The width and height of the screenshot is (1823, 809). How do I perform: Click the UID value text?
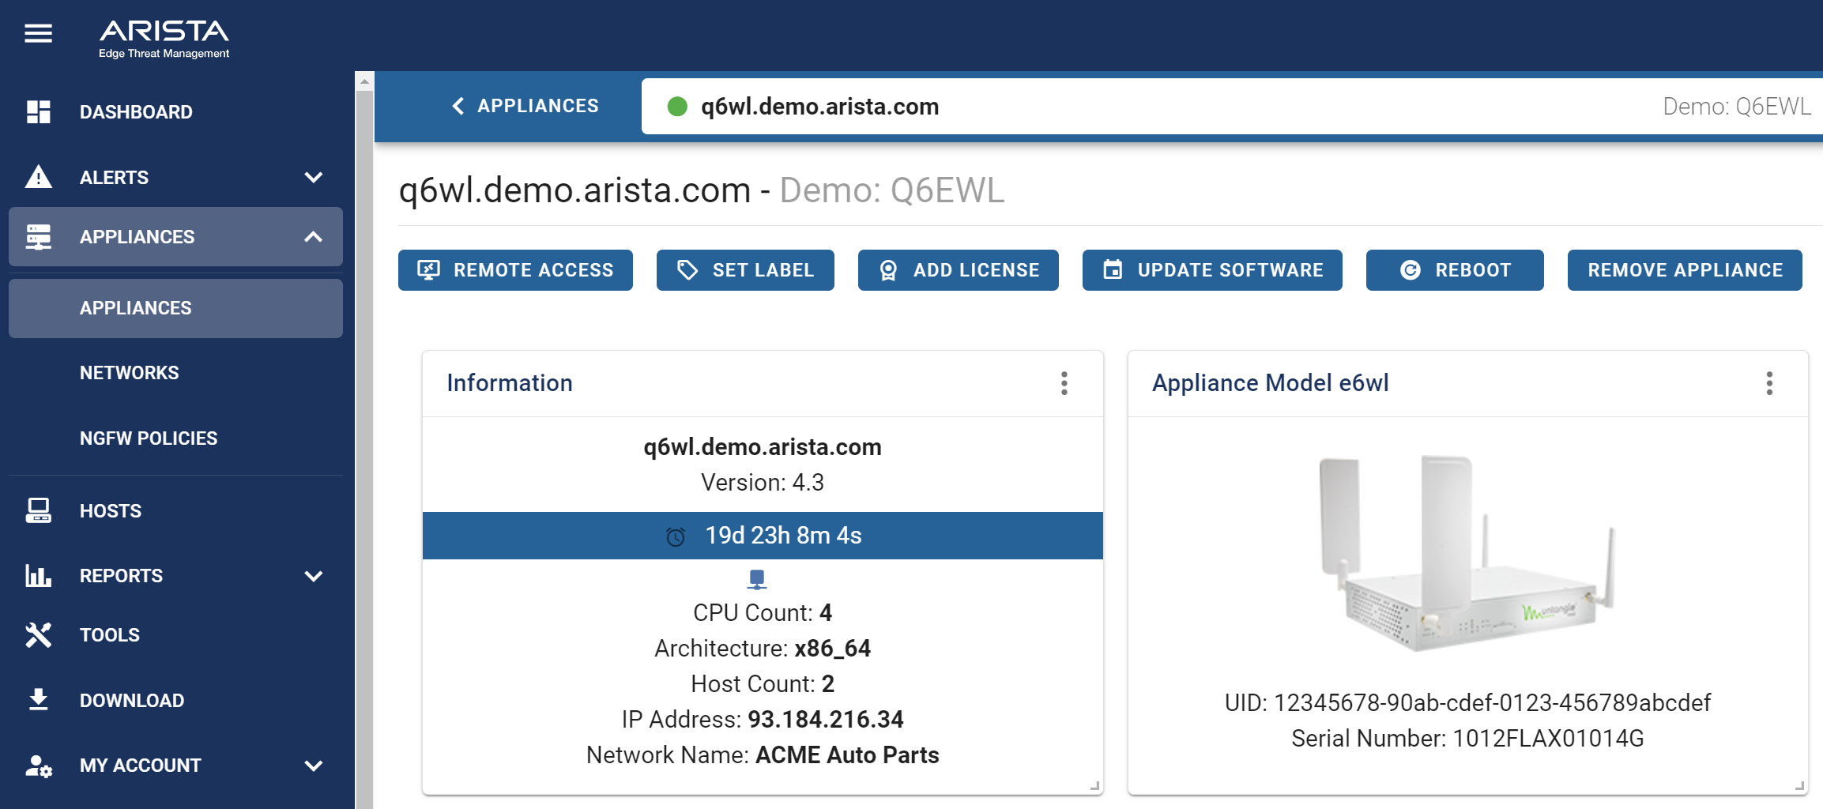click(1492, 703)
